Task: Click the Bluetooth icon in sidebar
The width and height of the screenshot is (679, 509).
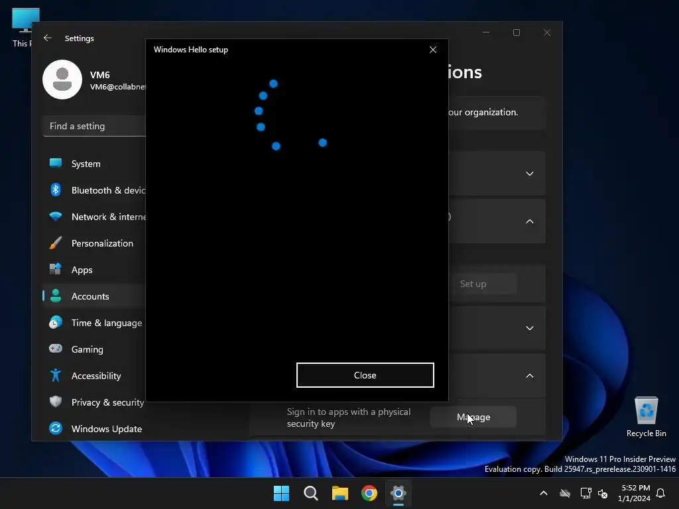Action: 56,190
